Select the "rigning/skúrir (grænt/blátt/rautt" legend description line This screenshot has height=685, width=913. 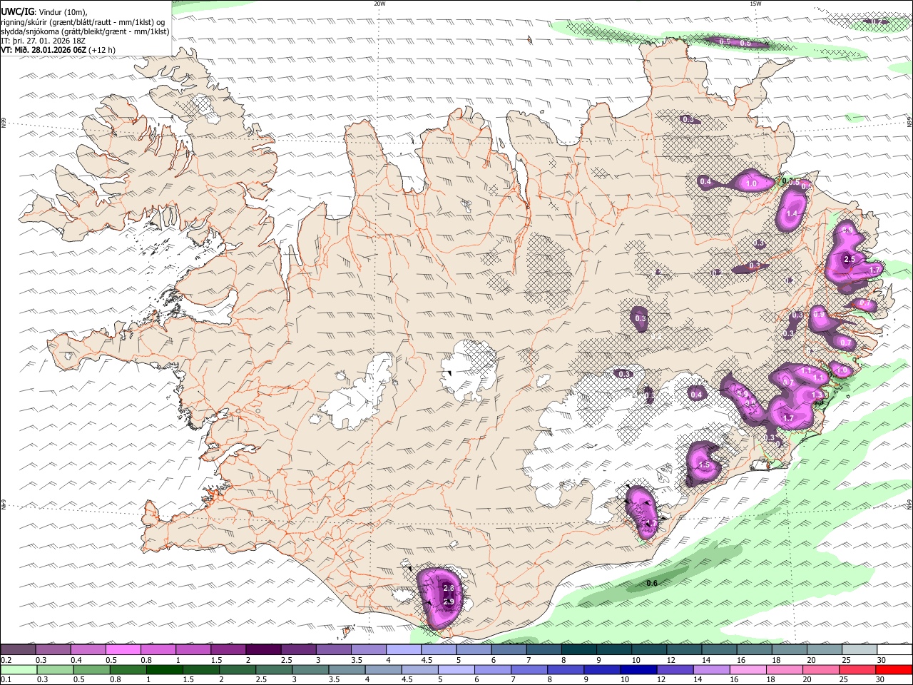(x=83, y=21)
